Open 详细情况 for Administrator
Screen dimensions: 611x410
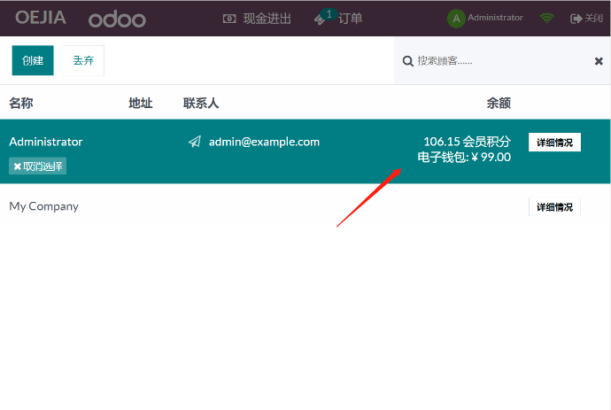(x=554, y=143)
